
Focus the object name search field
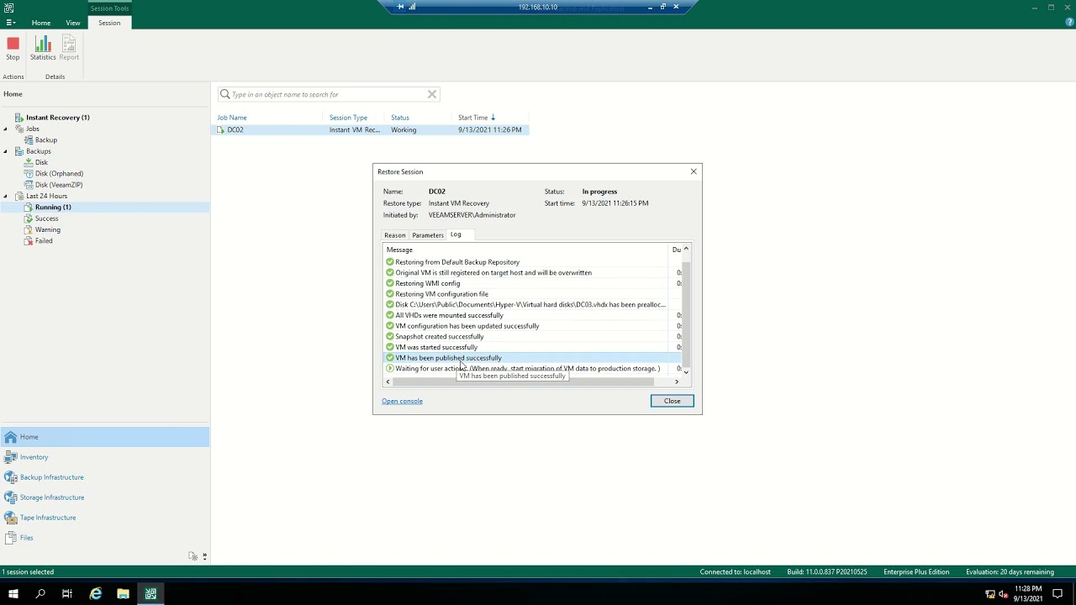click(328, 94)
